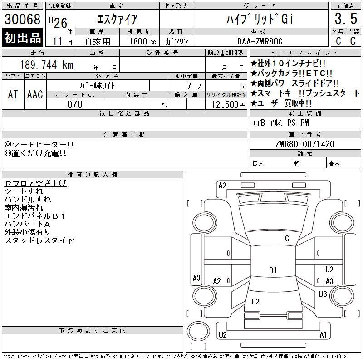
Task: Click the U2 mark above the A3 mark
Action: pyautogui.click(x=329, y=269)
